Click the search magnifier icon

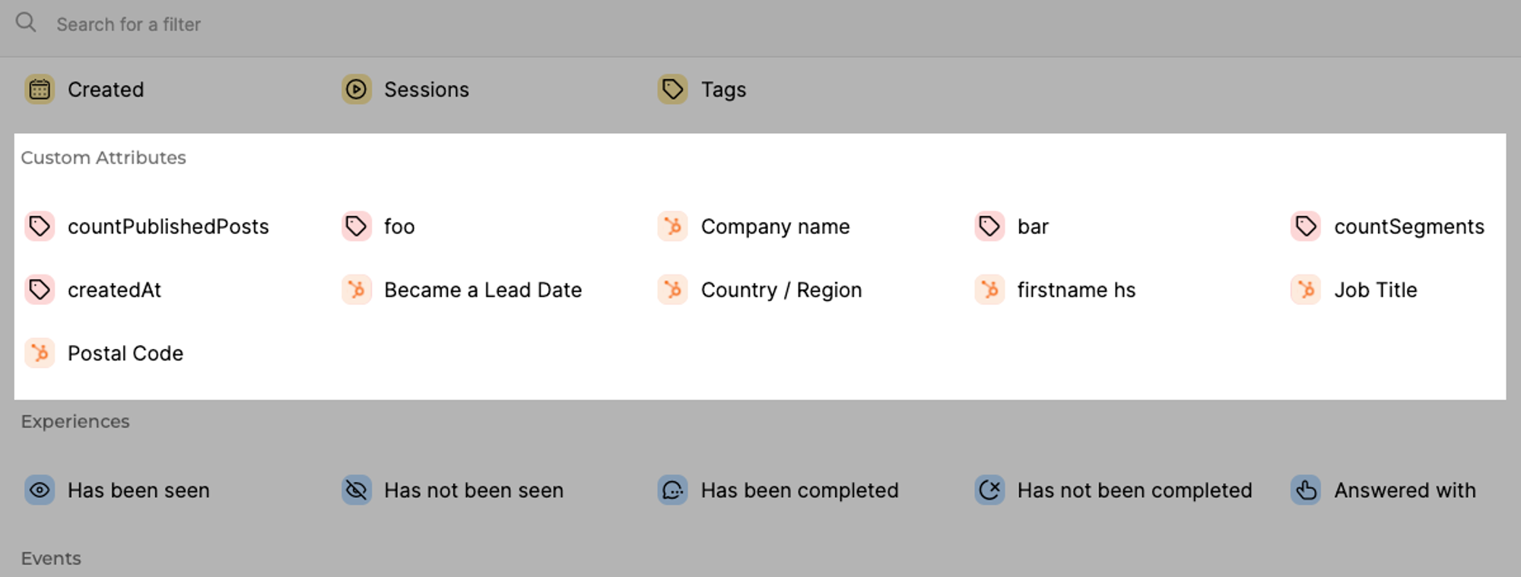(26, 23)
